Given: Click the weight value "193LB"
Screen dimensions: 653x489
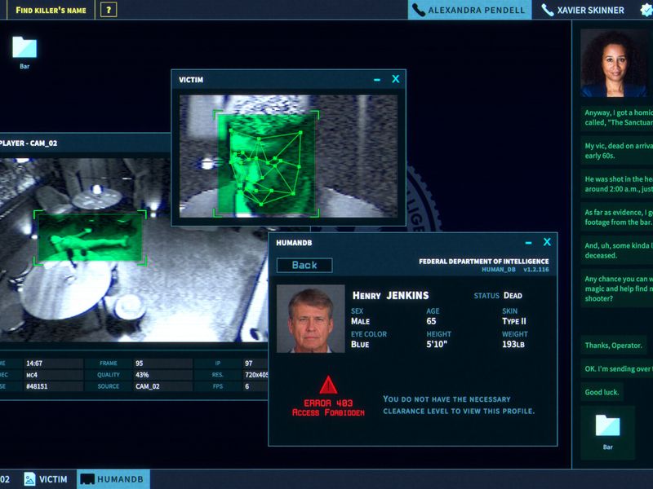Looking at the screenshot, I should tap(513, 344).
